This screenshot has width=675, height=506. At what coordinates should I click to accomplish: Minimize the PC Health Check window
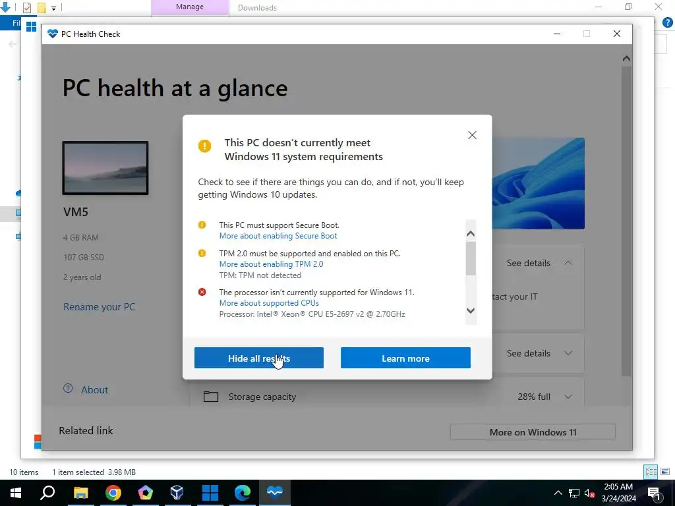click(x=557, y=34)
